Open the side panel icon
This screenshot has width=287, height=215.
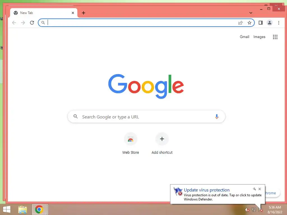point(260,23)
